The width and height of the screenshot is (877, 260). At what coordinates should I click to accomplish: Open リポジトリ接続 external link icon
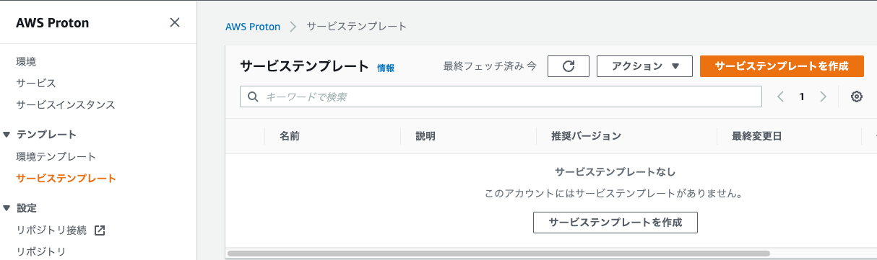point(100,230)
